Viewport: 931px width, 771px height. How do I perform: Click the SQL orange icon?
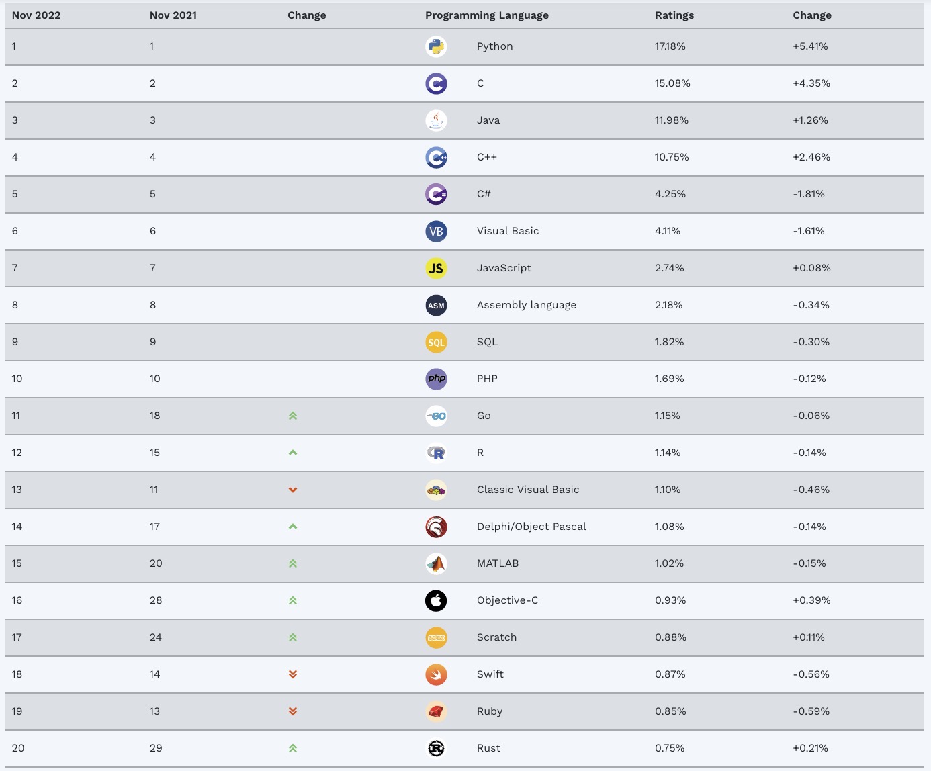(x=436, y=342)
